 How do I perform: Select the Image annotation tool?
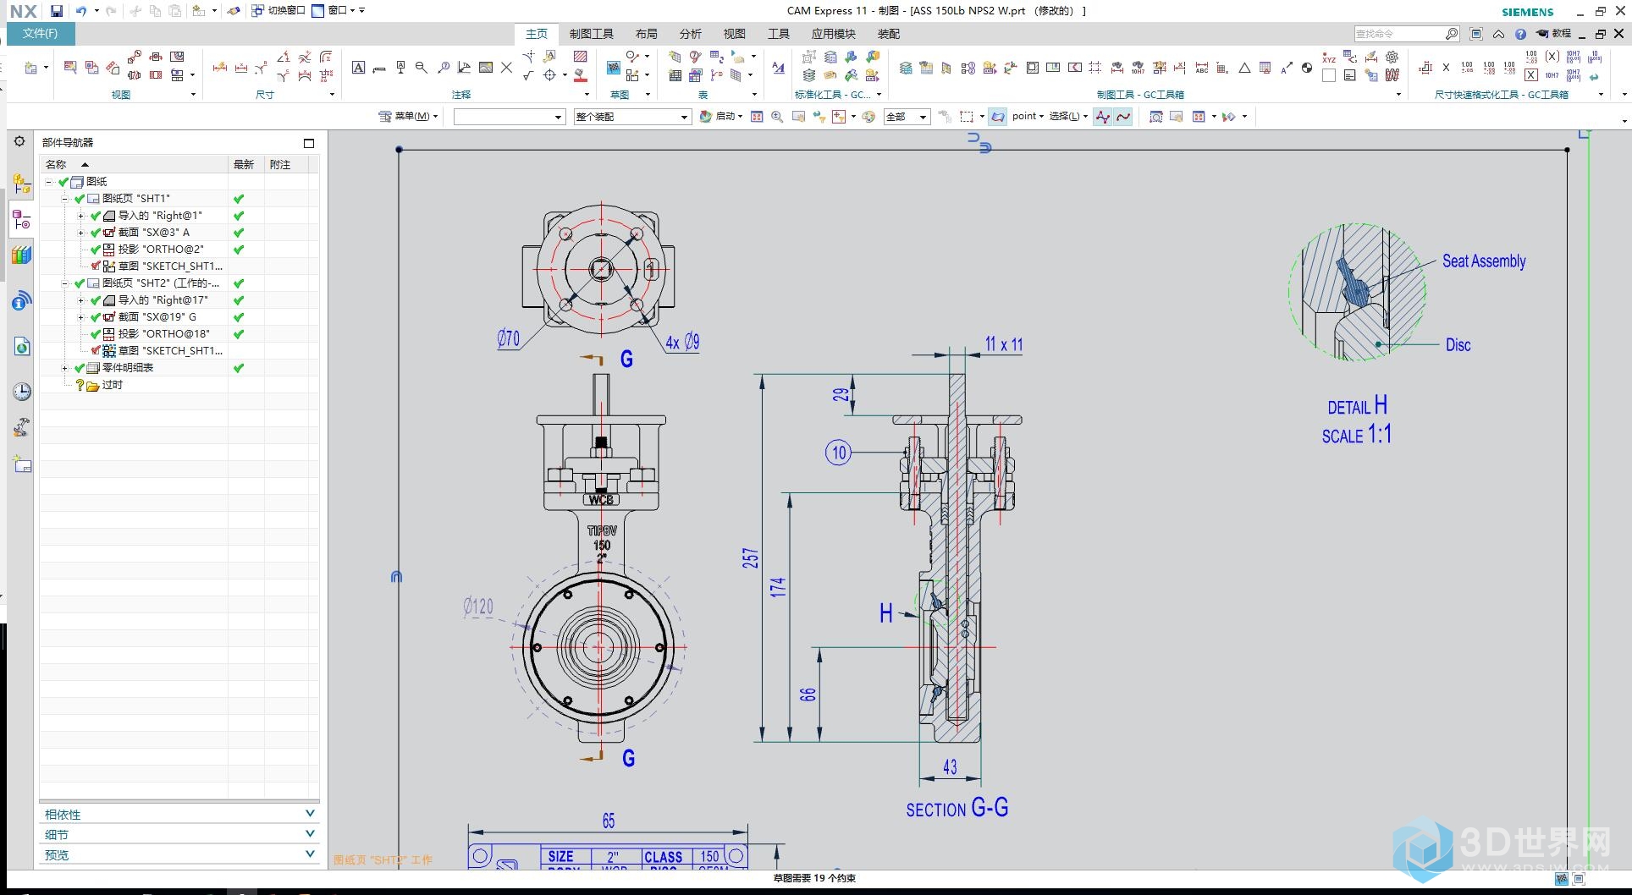click(x=486, y=68)
